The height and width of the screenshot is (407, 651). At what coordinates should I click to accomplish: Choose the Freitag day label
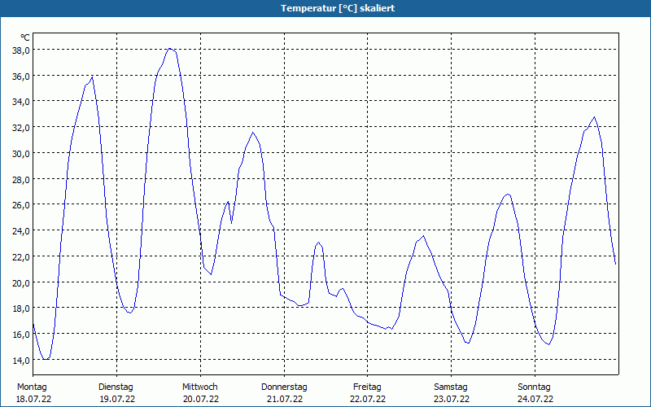tap(368, 387)
